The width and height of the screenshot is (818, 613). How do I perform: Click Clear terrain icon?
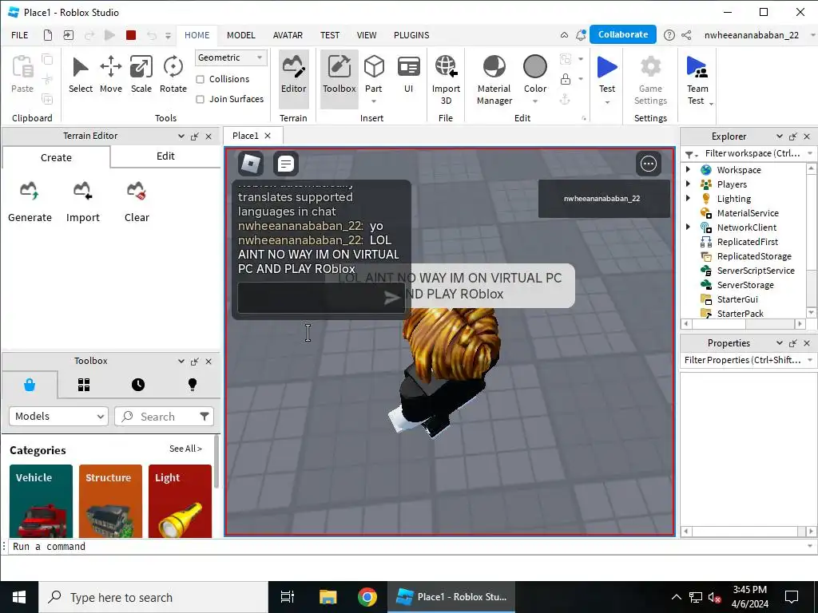click(x=136, y=191)
